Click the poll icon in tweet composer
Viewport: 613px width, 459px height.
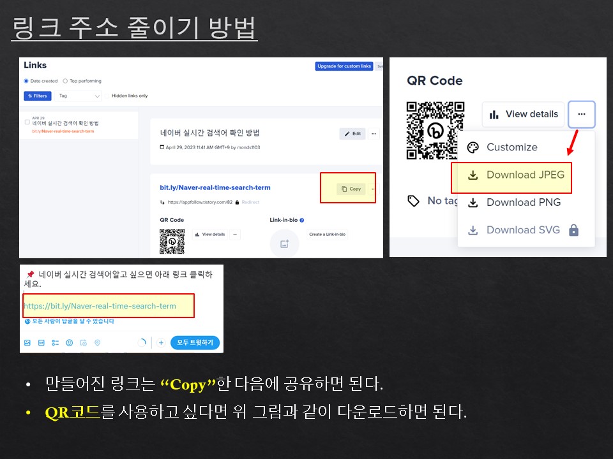[x=56, y=343]
